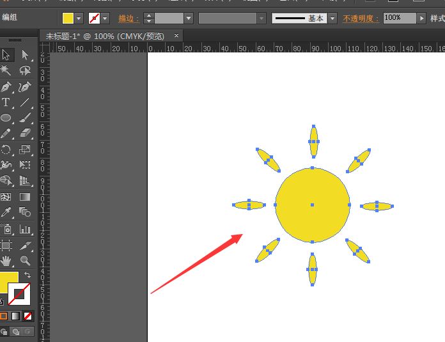Image resolution: width=445 pixels, height=342 pixels.
Task: Expand the stroke weight dropdown
Action: pyautogui.click(x=189, y=19)
